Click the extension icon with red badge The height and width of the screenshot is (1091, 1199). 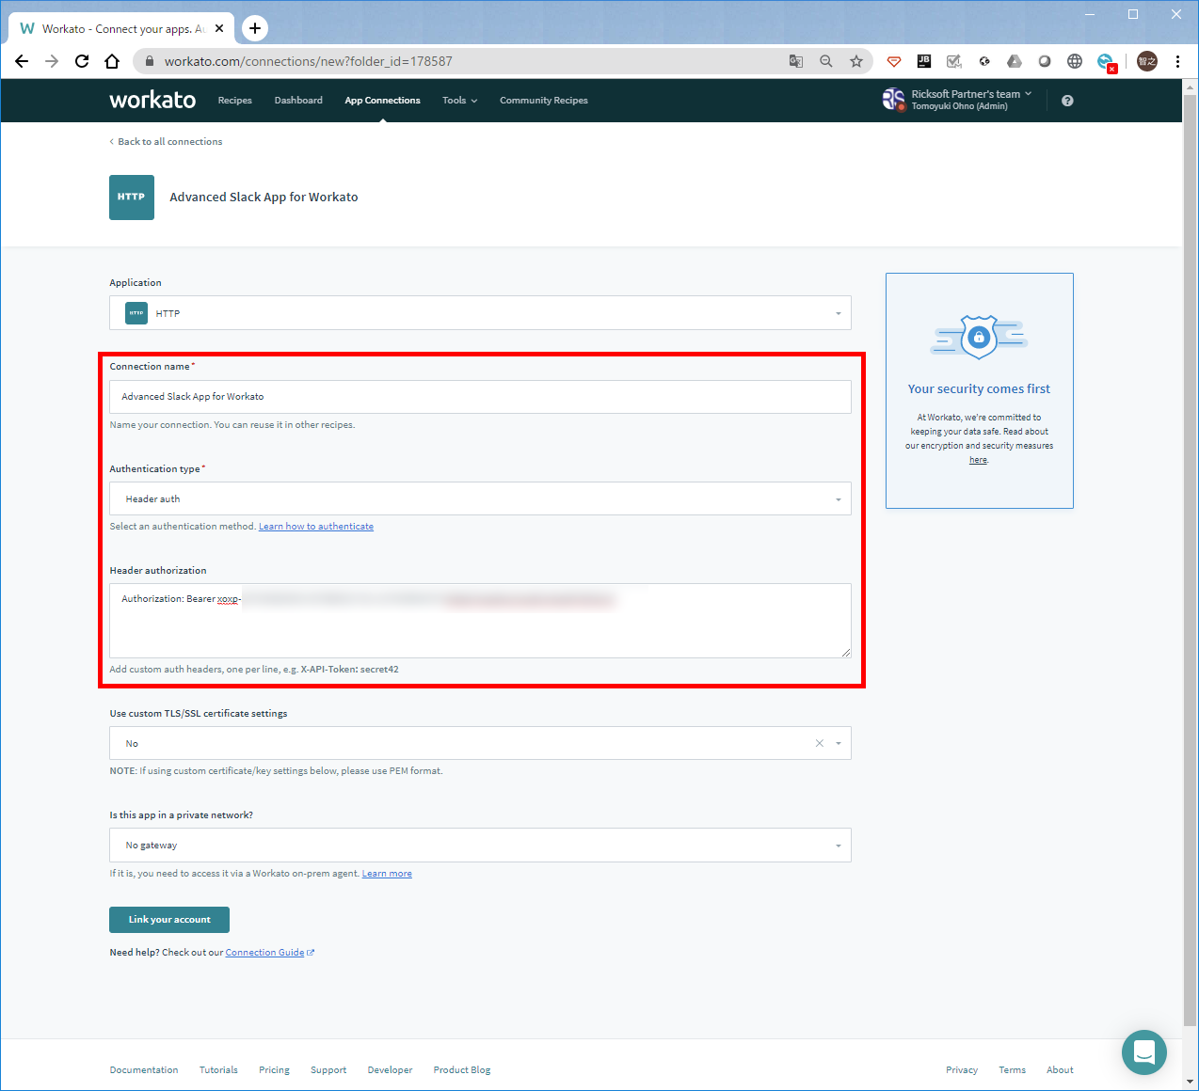click(x=1106, y=62)
